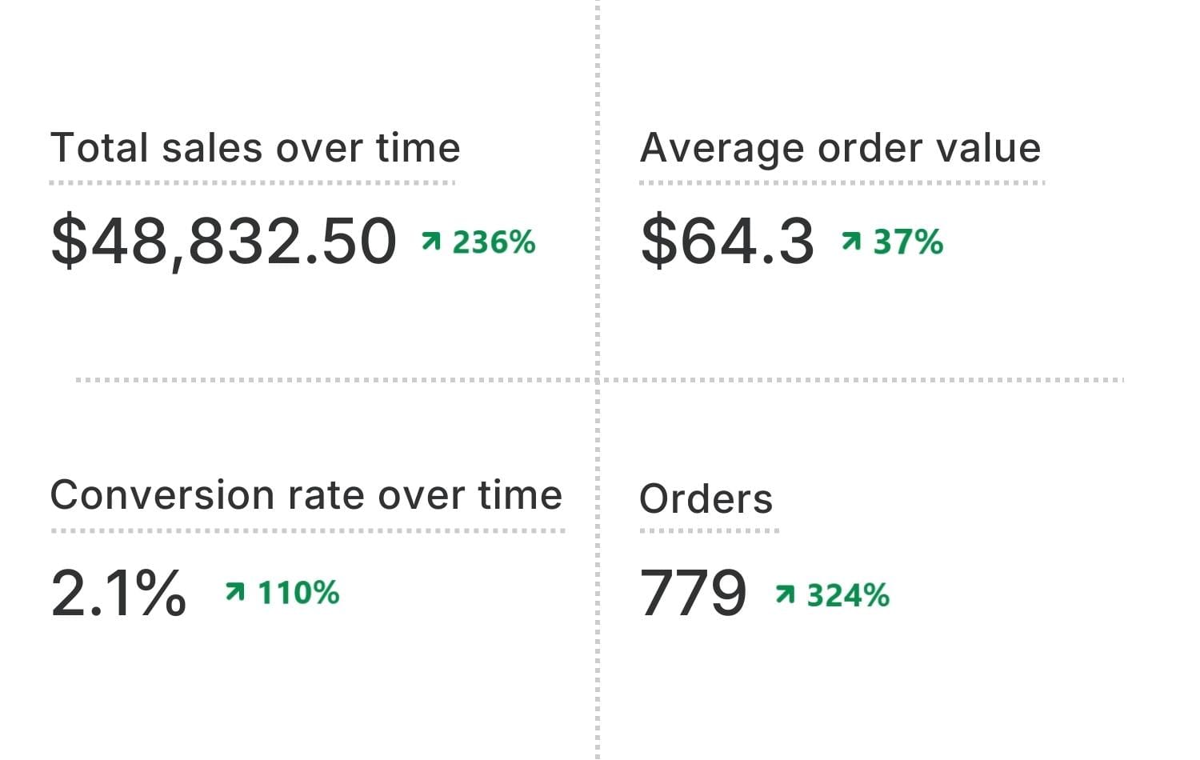Open the Conversion rate over time report
The height and width of the screenshot is (760, 1200).
point(306,495)
